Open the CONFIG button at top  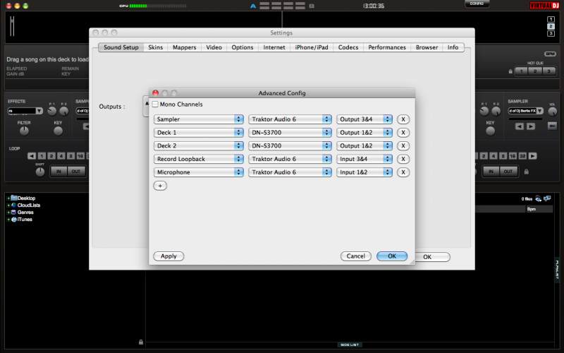pyautogui.click(x=477, y=4)
